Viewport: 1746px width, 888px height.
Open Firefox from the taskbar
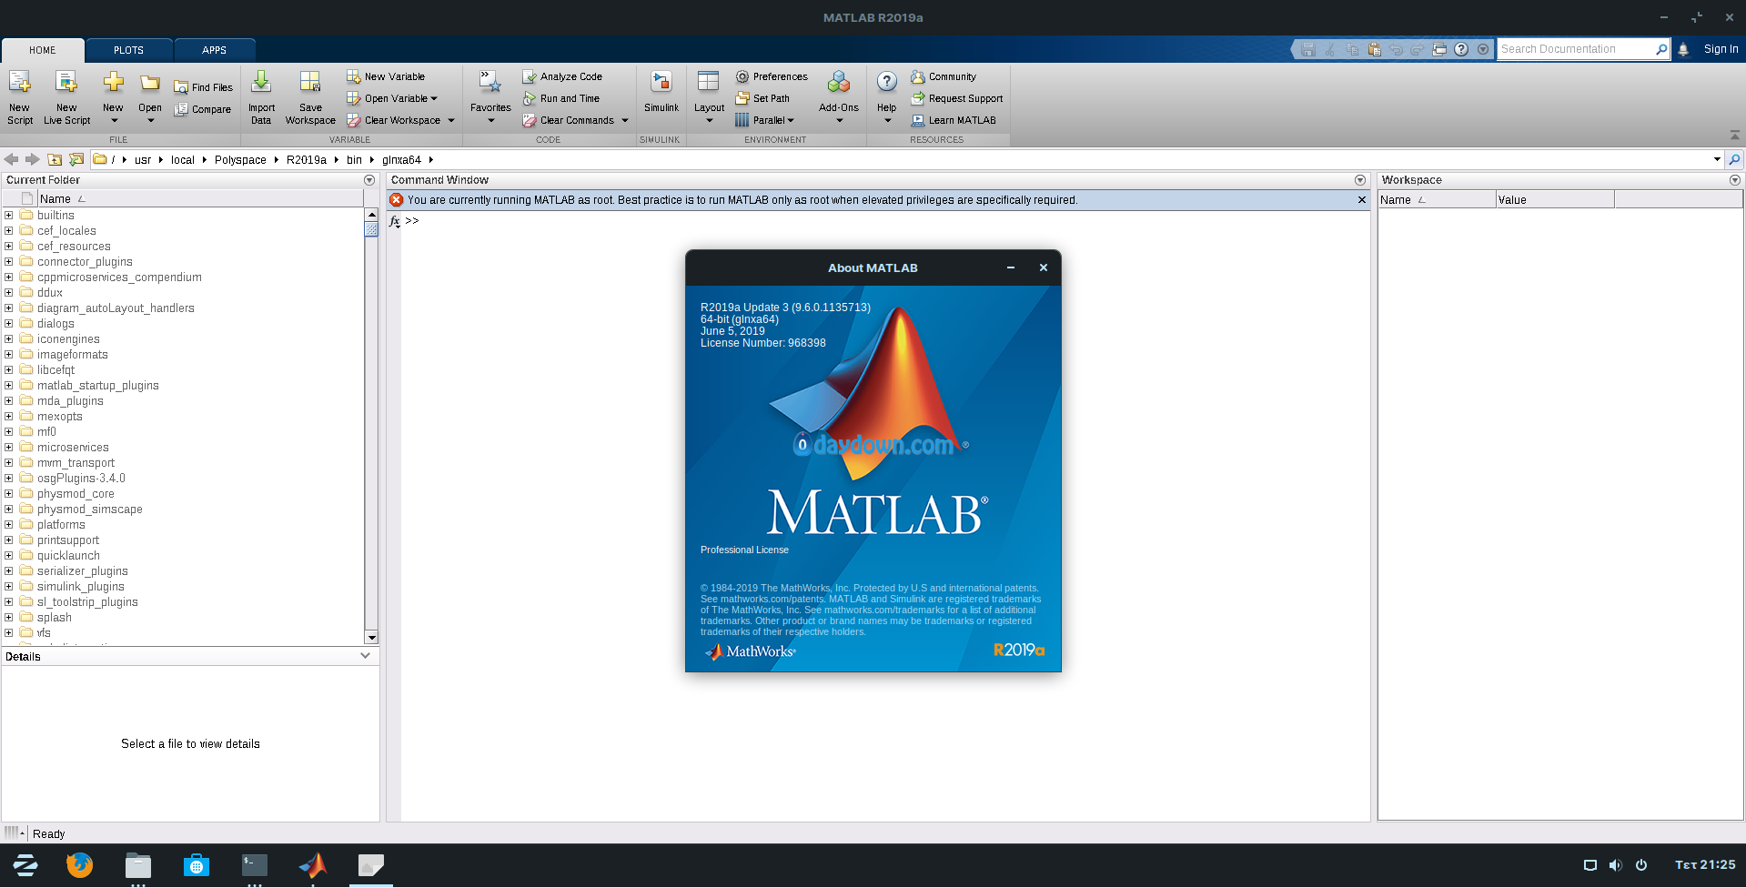(80, 864)
